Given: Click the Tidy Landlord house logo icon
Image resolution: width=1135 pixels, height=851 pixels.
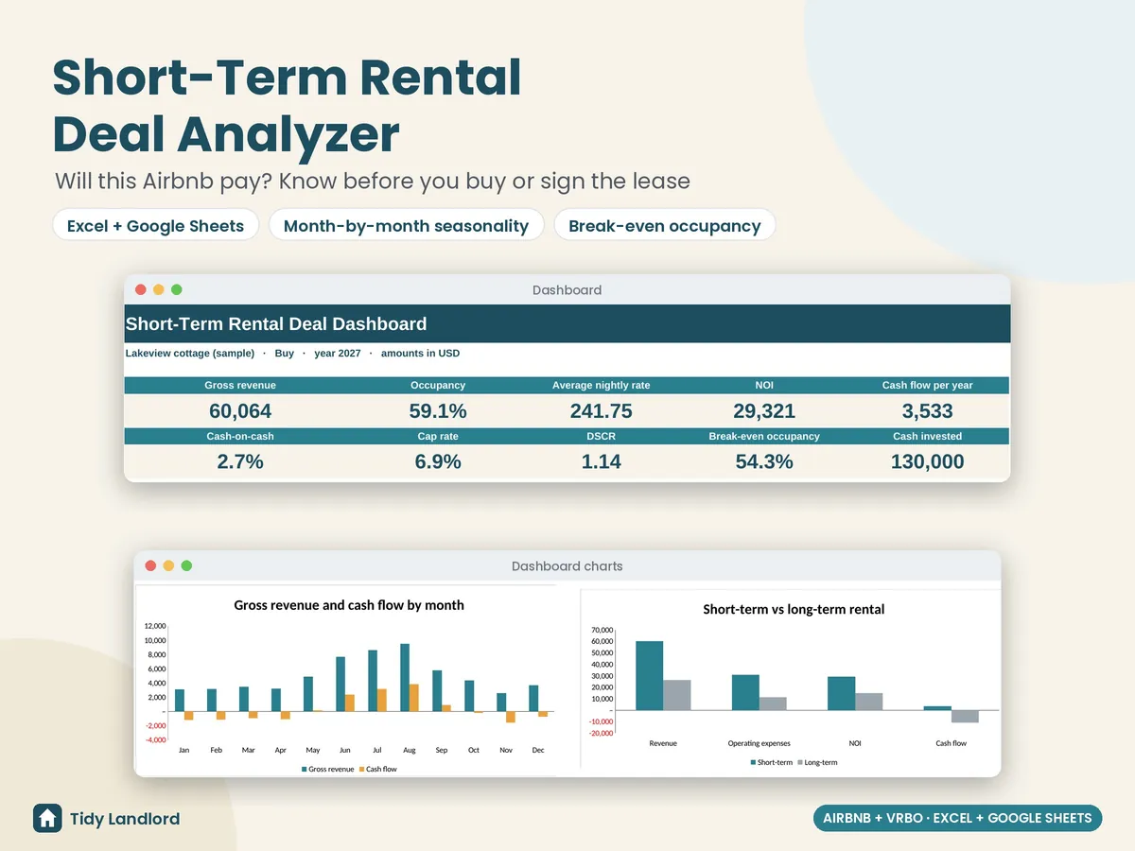Looking at the screenshot, I should 47,818.
